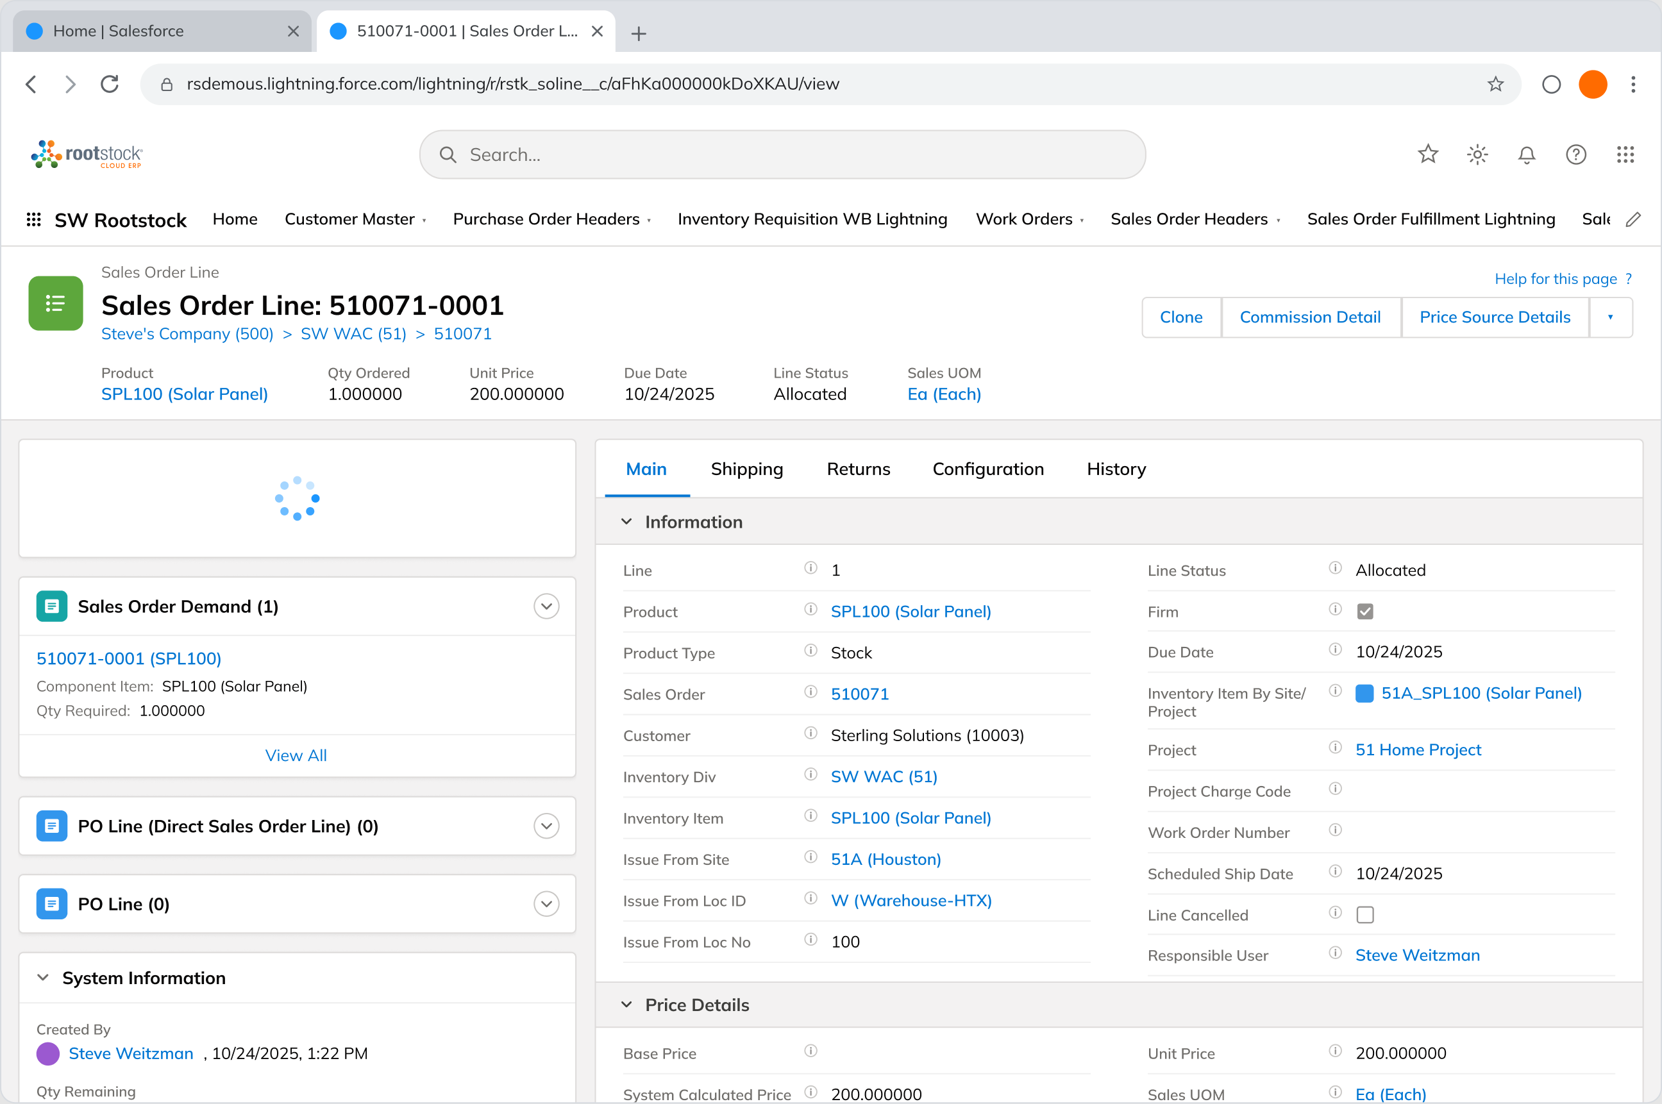Open the Setup gear icon
The width and height of the screenshot is (1662, 1104).
coord(1477,155)
